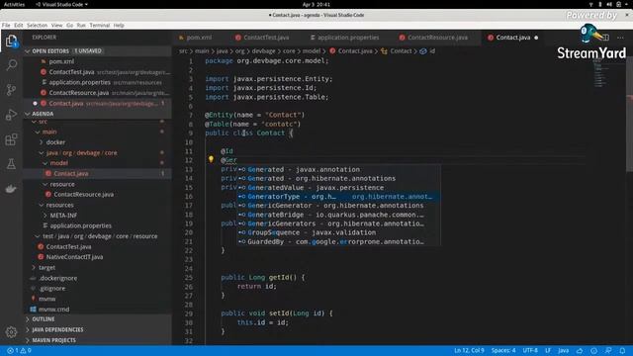Collapse the model folder
Viewport: 633px width, 356px height.
point(45,163)
